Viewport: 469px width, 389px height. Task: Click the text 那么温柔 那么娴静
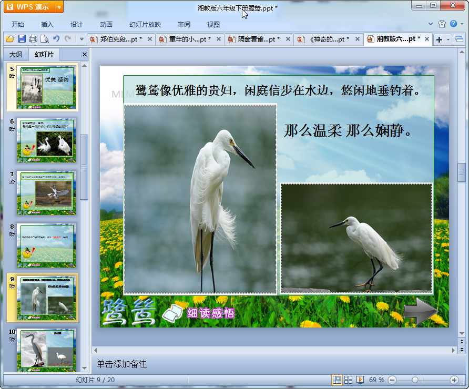348,131
